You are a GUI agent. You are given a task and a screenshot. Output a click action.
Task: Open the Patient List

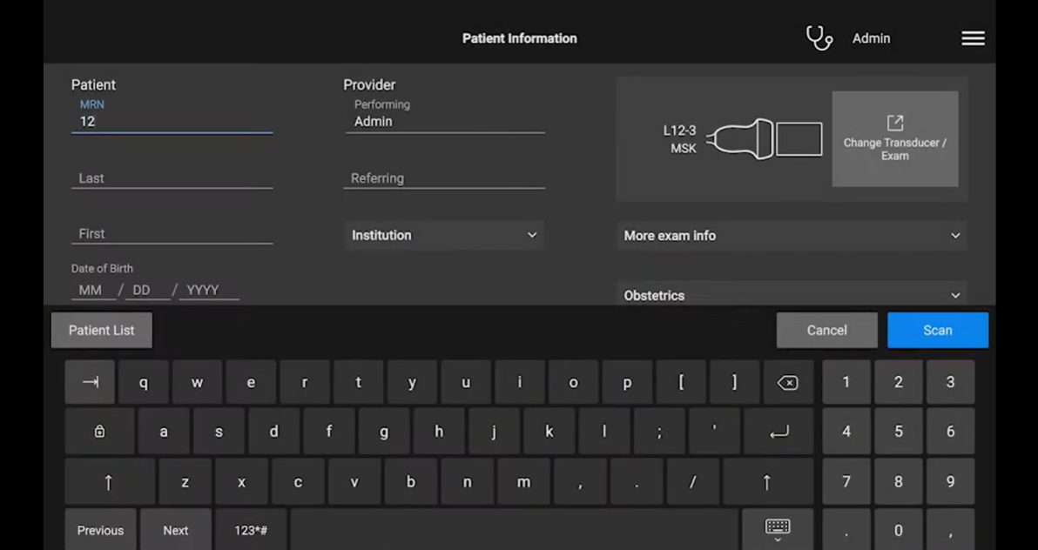(101, 330)
